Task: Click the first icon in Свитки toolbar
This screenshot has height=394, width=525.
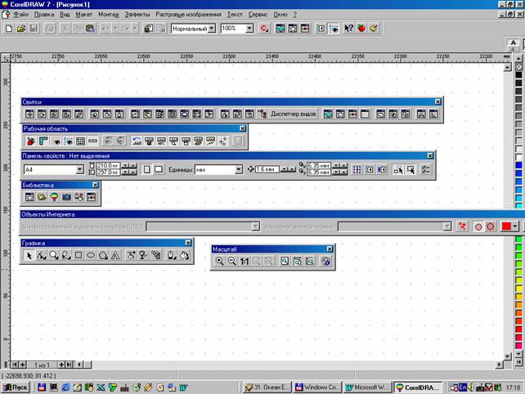Action: (x=29, y=114)
